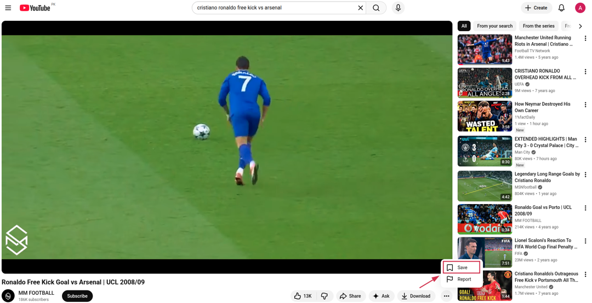
Task: Open options for Manchester United Running Riots video
Action: tap(585, 38)
